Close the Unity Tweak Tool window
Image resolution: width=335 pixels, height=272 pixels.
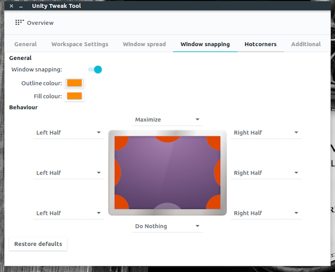pos(11,6)
